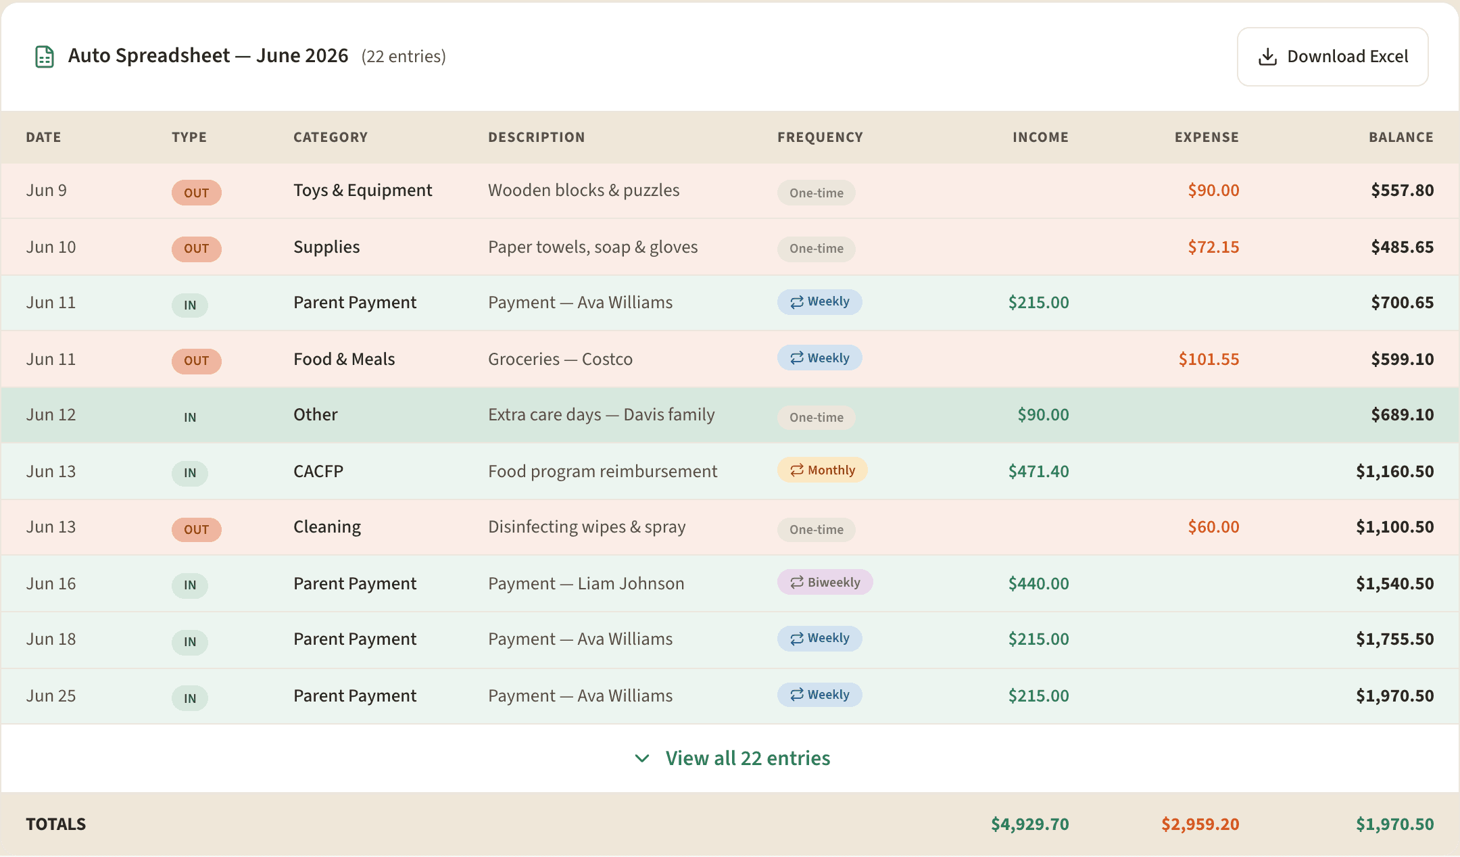
Task: Click the Weekly repeat icon on Groceries Costco row
Action: click(797, 358)
